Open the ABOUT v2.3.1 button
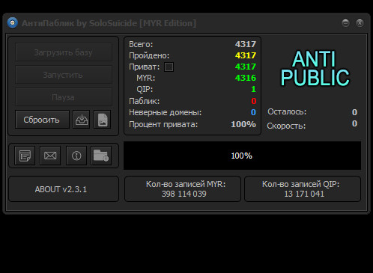Image resolution: width=373 pixels, height=273 pixels. point(64,189)
